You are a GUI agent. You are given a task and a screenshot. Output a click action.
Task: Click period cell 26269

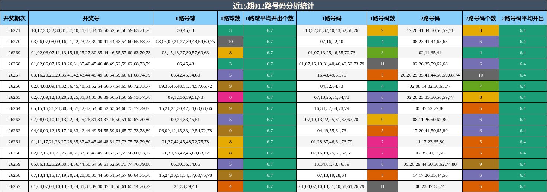pyautogui.click(x=14, y=53)
